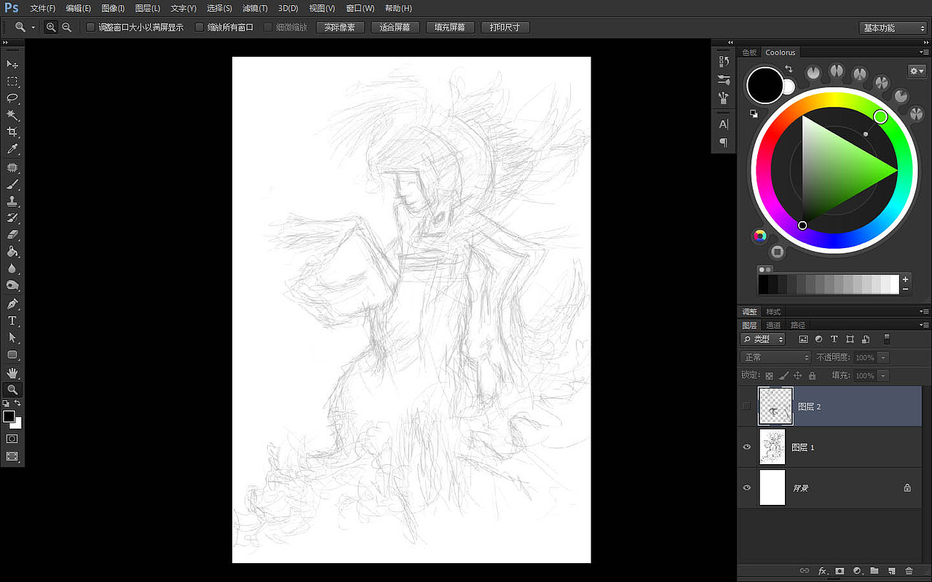
Task: Select the Clone Stamp tool
Action: (x=12, y=201)
